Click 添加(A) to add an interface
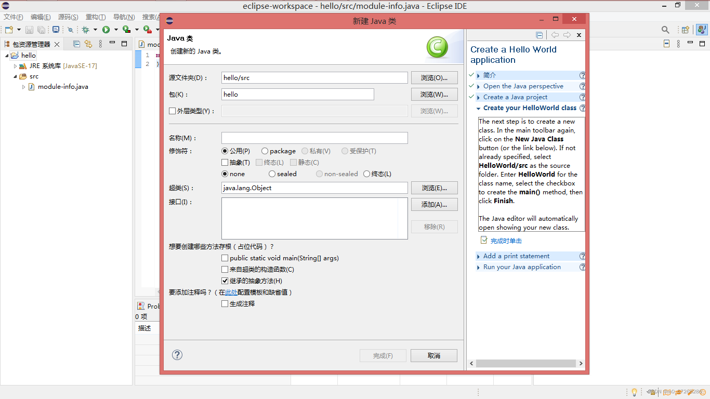 434,205
